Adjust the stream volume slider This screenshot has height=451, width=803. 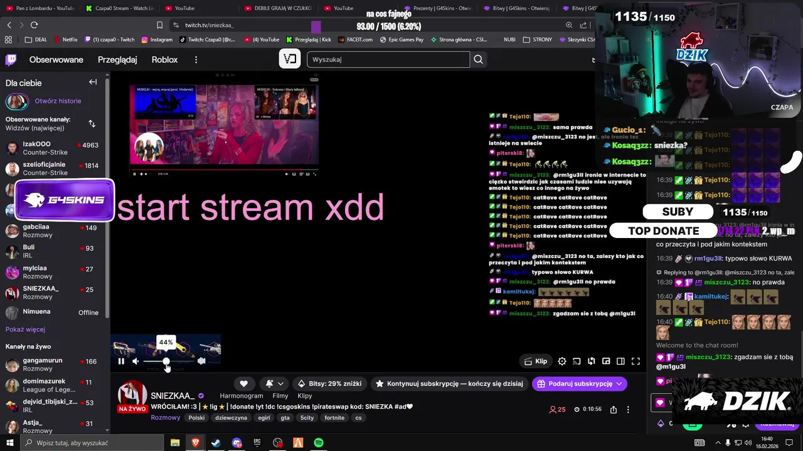pos(168,361)
